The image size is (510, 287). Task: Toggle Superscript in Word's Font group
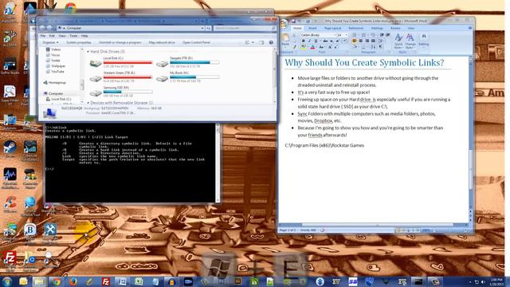point(338,41)
